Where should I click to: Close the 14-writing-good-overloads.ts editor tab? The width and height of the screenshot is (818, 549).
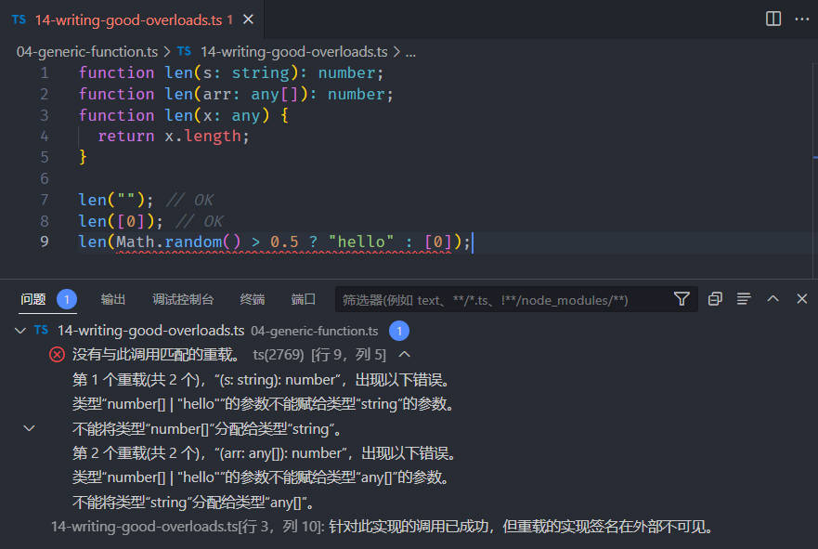coord(248,20)
